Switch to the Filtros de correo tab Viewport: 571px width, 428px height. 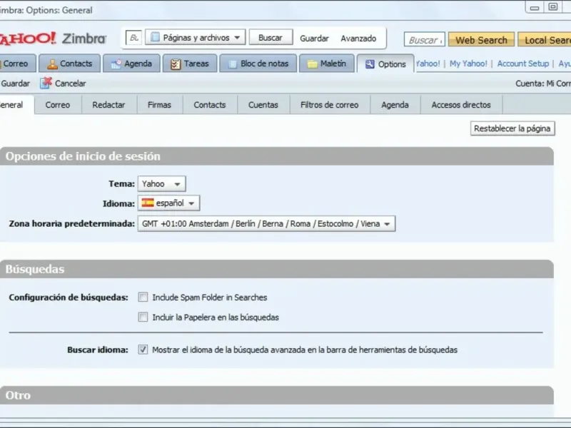[x=329, y=105]
